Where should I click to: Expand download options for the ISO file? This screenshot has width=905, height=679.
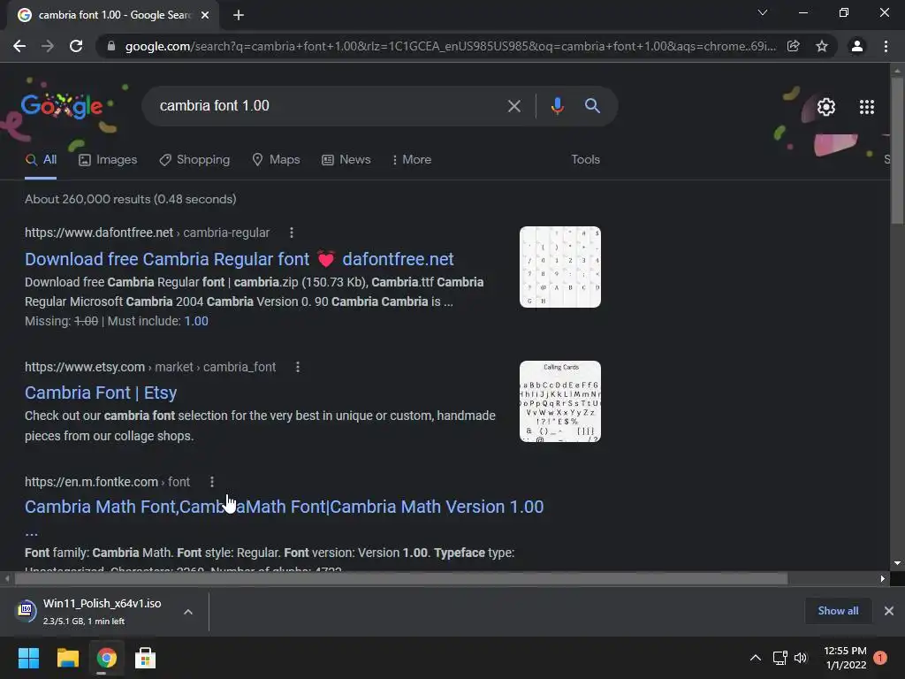click(188, 612)
